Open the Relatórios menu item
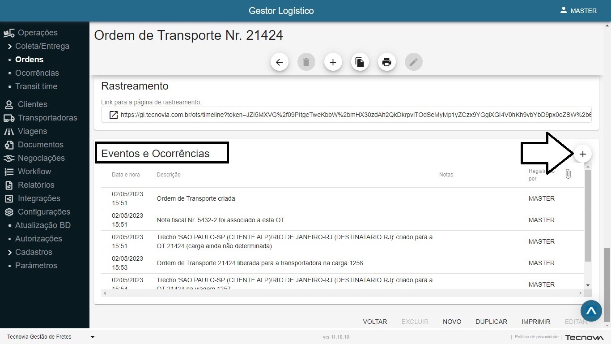This screenshot has height=344, width=611. click(36, 185)
